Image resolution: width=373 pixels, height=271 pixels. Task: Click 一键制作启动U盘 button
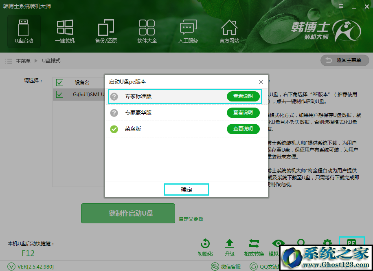[128, 214]
